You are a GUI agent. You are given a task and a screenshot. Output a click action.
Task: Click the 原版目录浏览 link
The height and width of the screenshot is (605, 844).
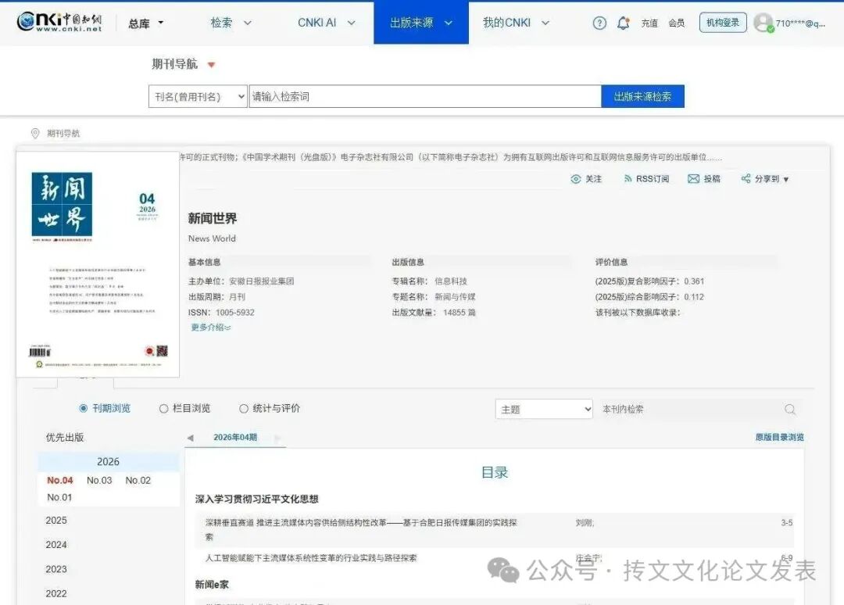779,437
